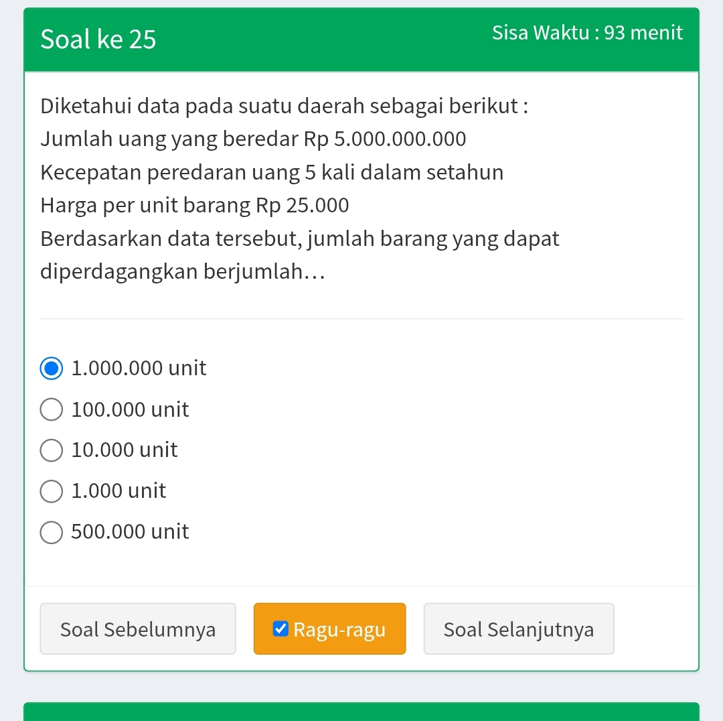Choose the 100.000 unit radio option
The image size is (723, 721).
[52, 409]
